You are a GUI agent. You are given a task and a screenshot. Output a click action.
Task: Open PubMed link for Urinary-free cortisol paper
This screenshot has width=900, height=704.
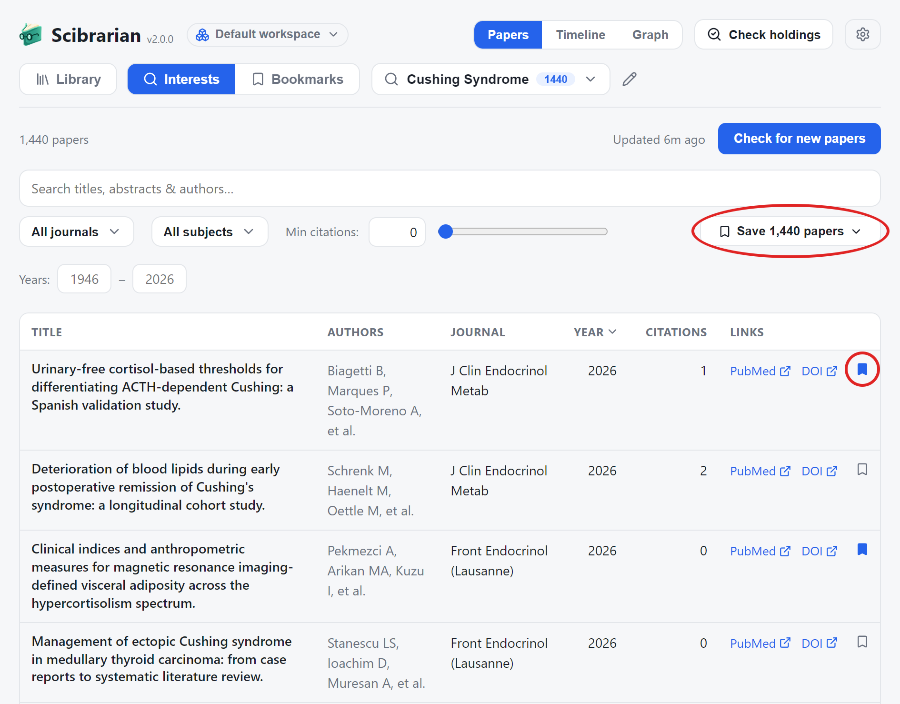coord(760,371)
